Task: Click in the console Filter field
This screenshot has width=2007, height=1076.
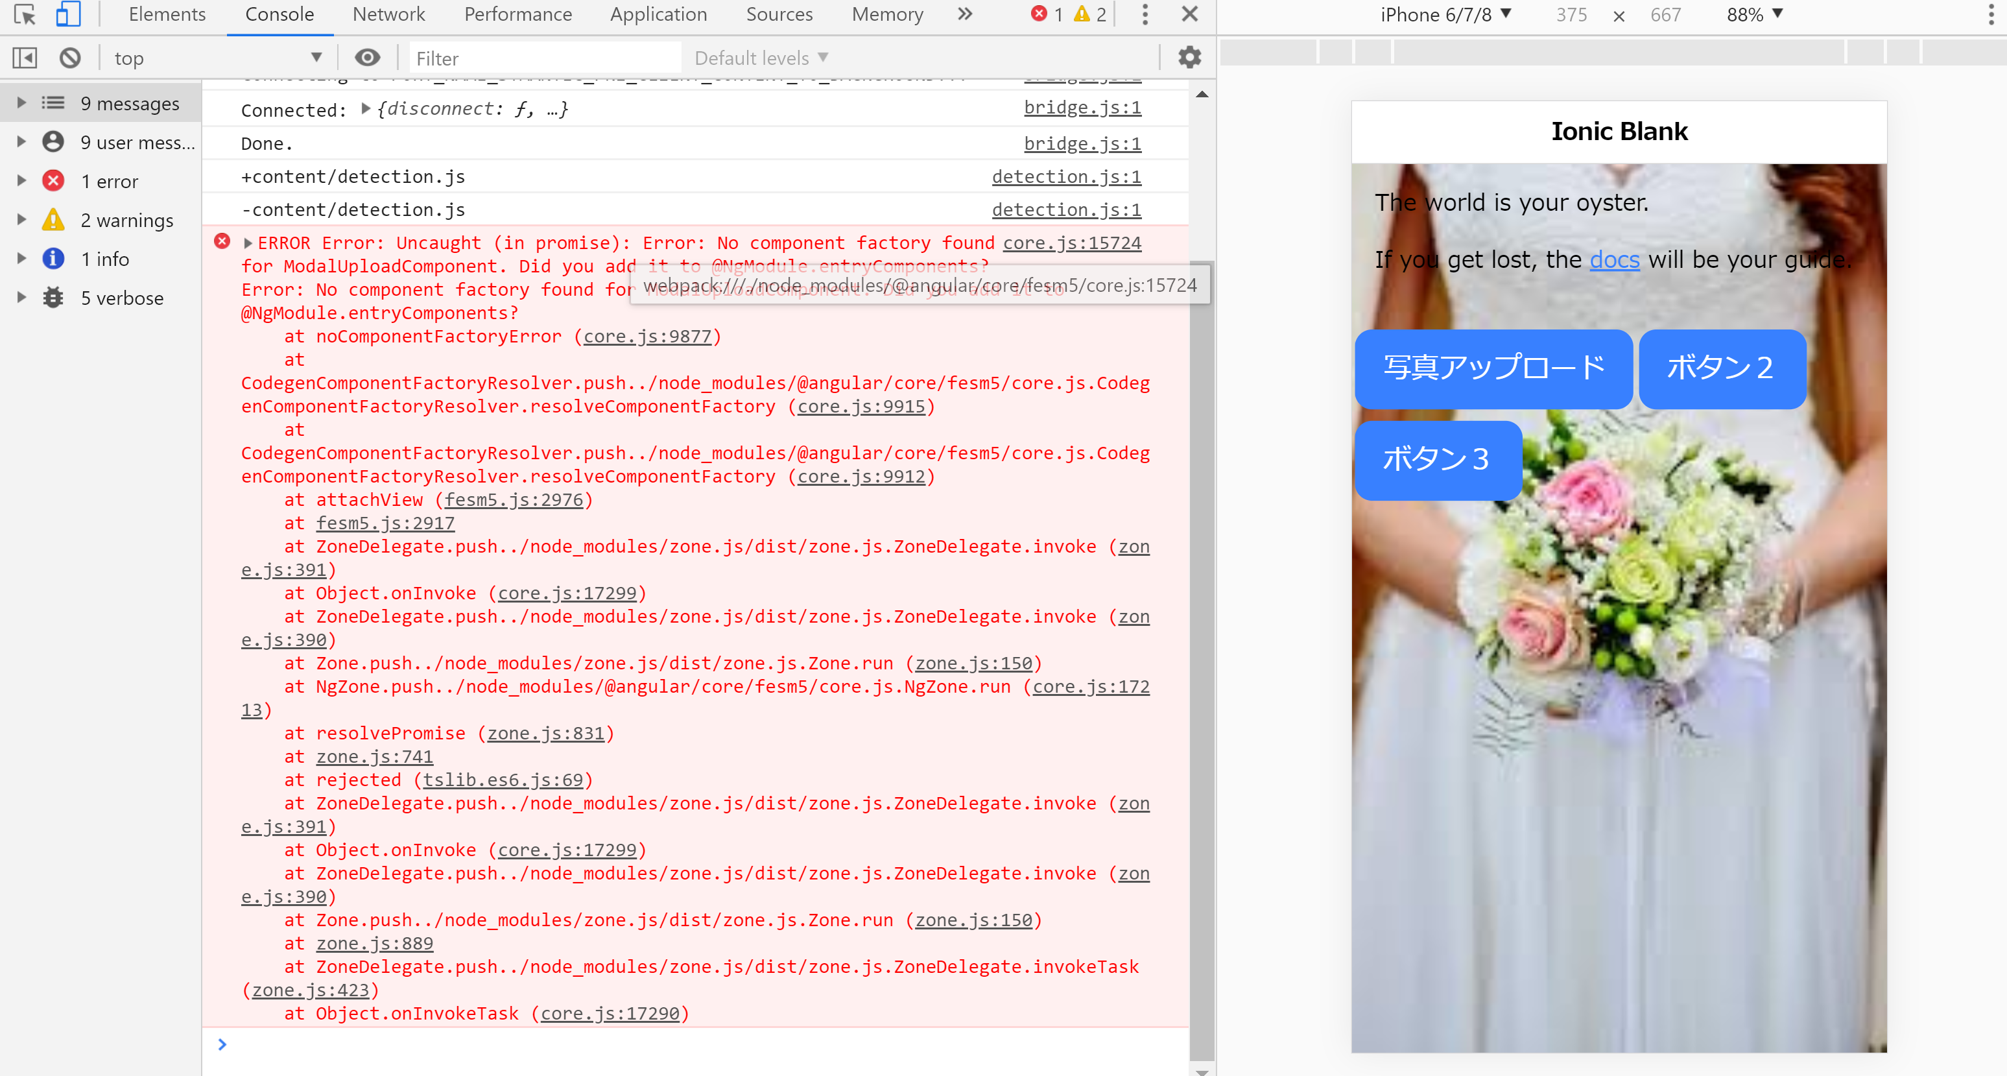Action: pos(544,58)
